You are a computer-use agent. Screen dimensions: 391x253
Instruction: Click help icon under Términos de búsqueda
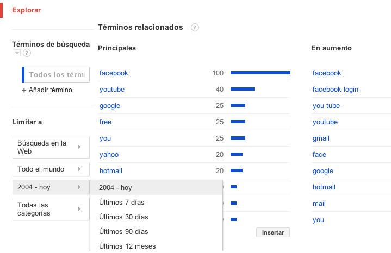[27, 53]
